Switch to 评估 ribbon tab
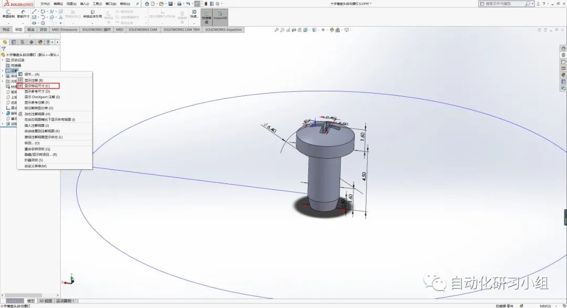Image resolution: width=567 pixels, height=308 pixels. (x=44, y=29)
